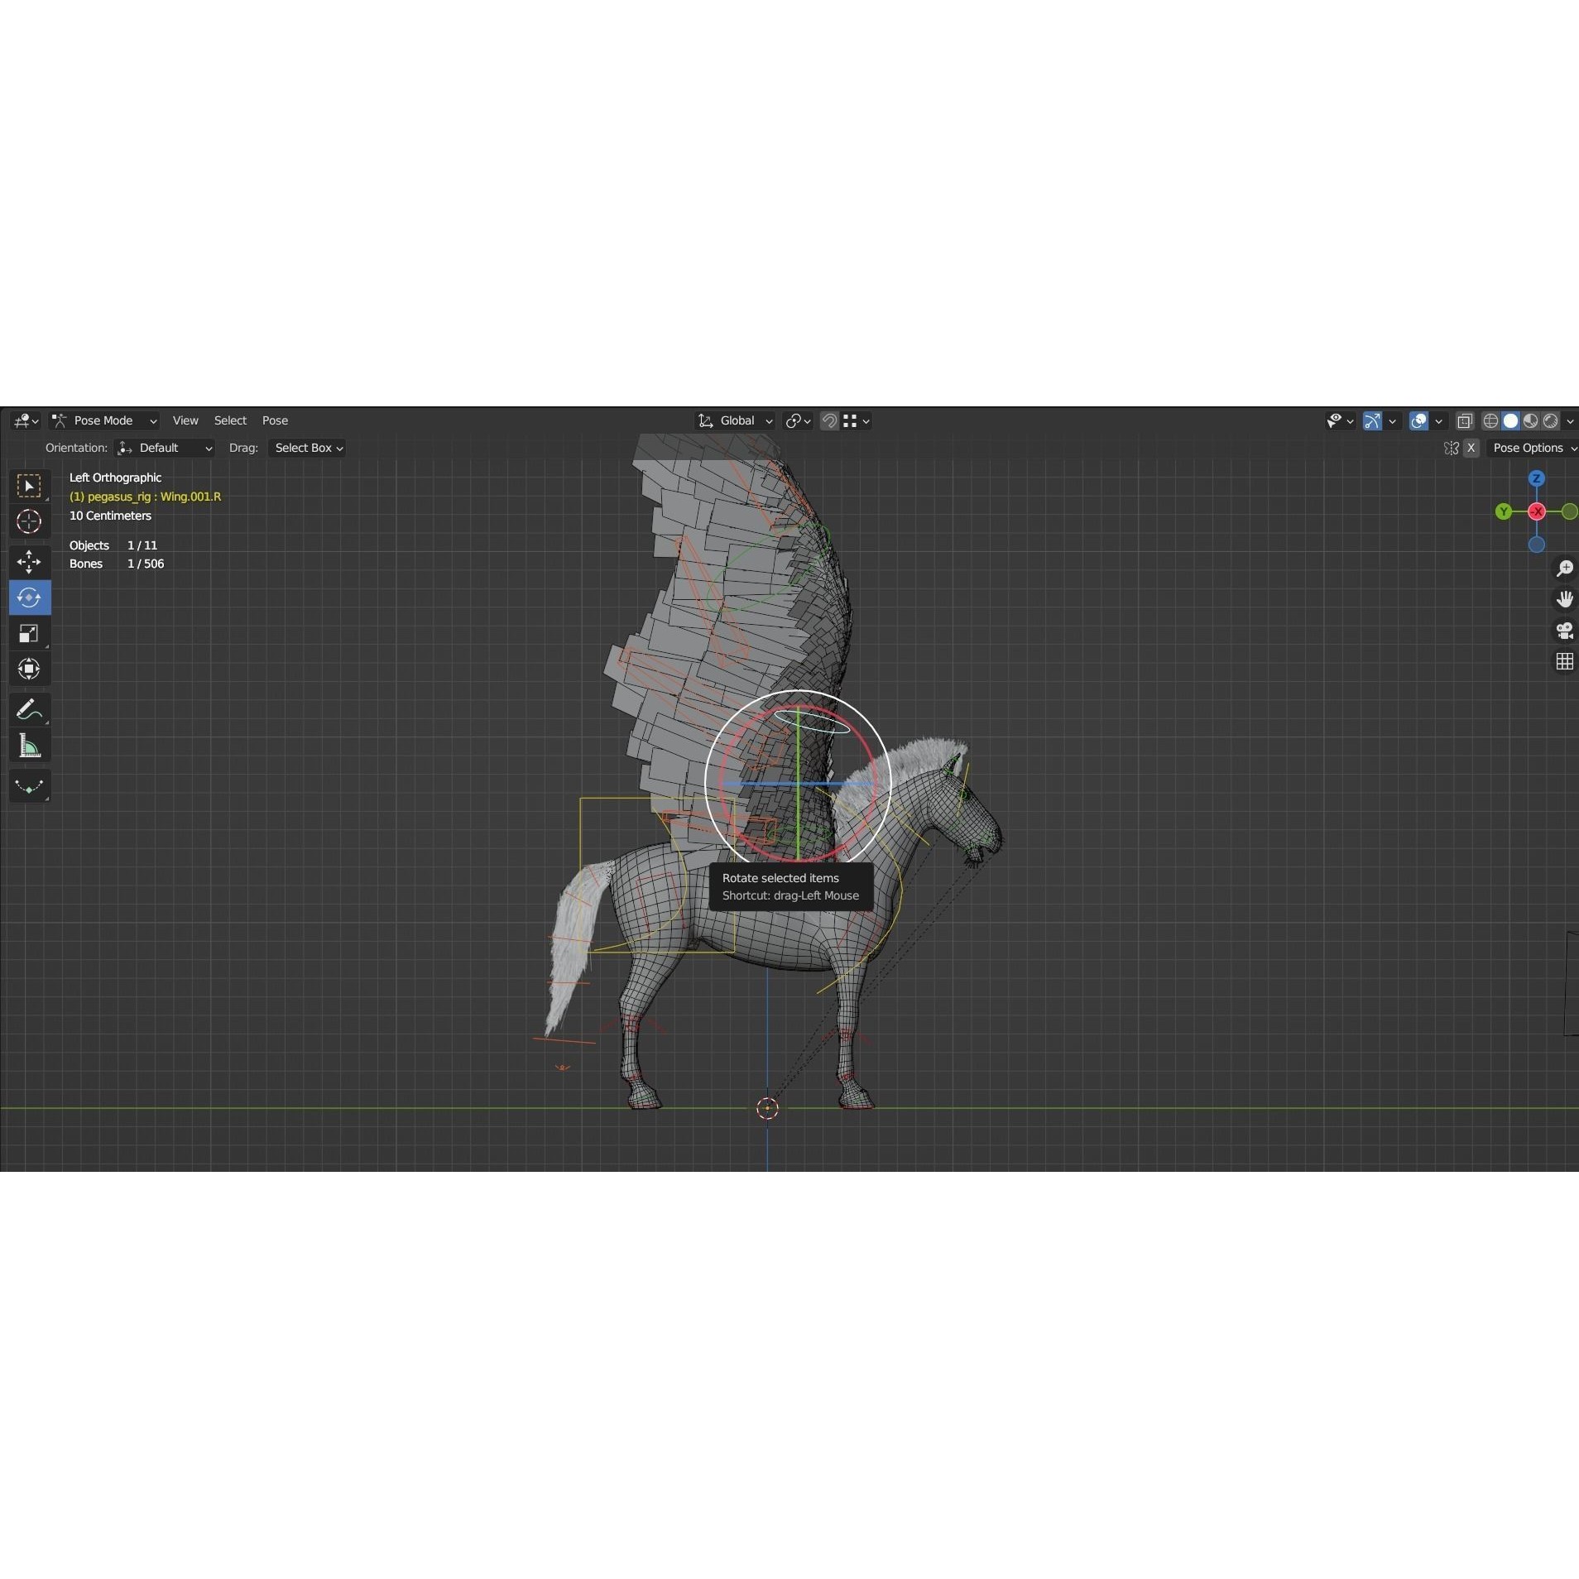Open the Pose Options dropdown
Screen dimensions: 1579x1579
point(1532,448)
